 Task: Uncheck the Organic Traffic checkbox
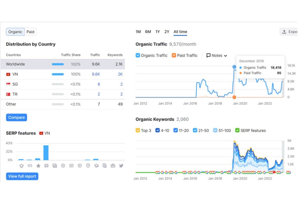pyautogui.click(x=138, y=55)
